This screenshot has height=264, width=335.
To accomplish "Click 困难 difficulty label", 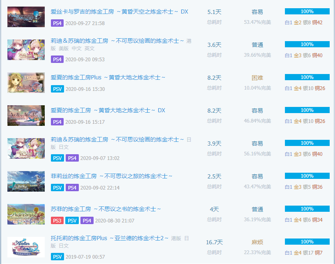I will [257, 78].
